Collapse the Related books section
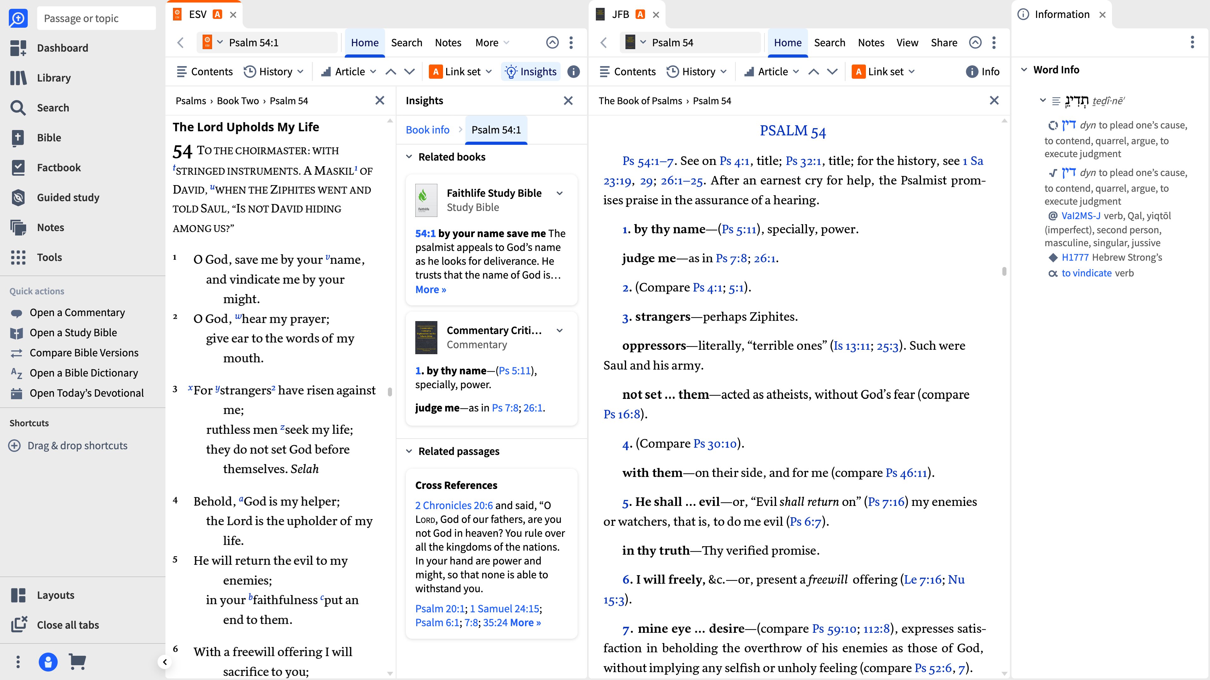1210x680 pixels. (409, 157)
